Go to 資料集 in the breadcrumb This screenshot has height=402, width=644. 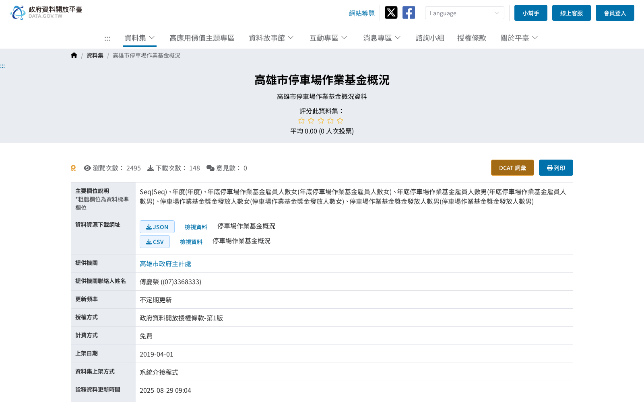pos(95,55)
